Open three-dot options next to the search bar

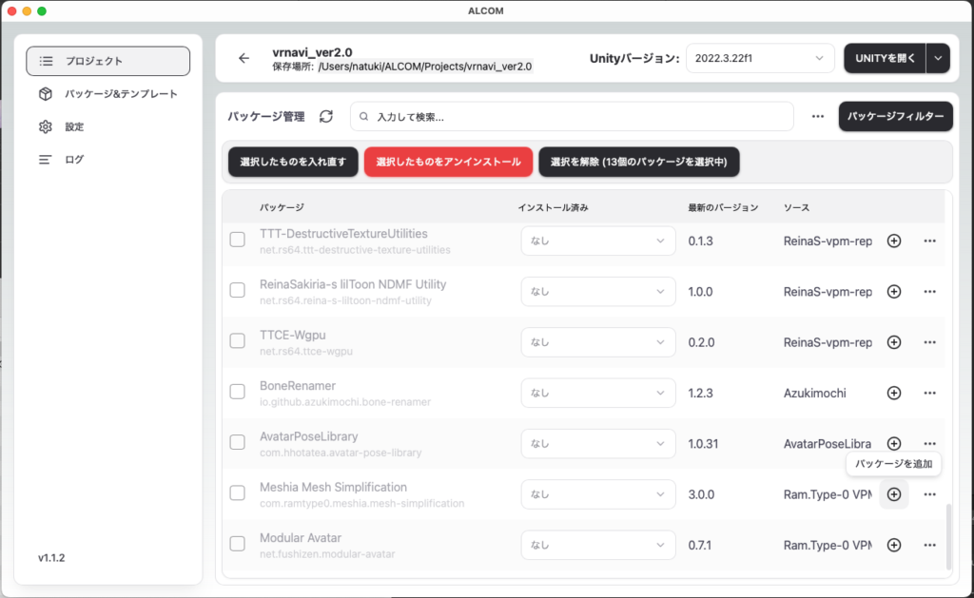[x=817, y=116]
